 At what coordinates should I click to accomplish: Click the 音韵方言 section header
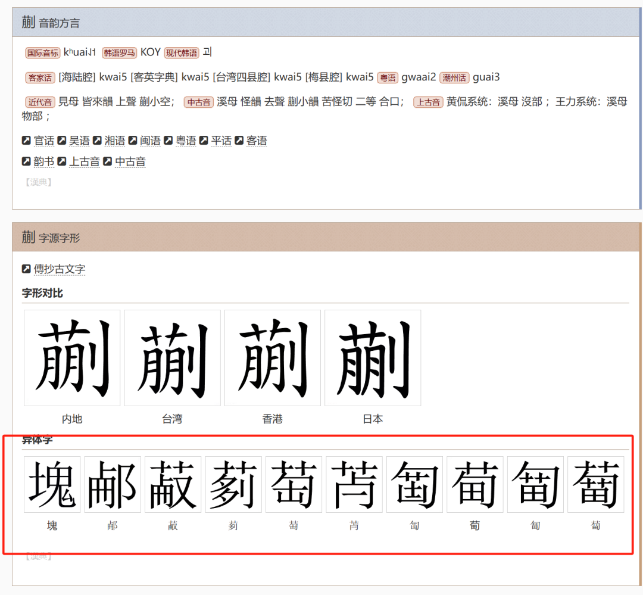coord(326,22)
